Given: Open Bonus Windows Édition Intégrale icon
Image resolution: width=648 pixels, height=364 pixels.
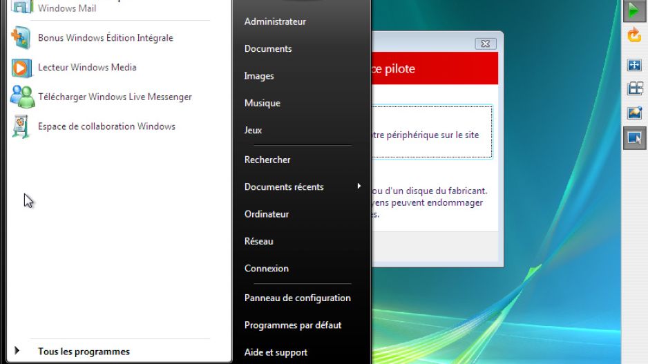Looking at the screenshot, I should pos(21,37).
